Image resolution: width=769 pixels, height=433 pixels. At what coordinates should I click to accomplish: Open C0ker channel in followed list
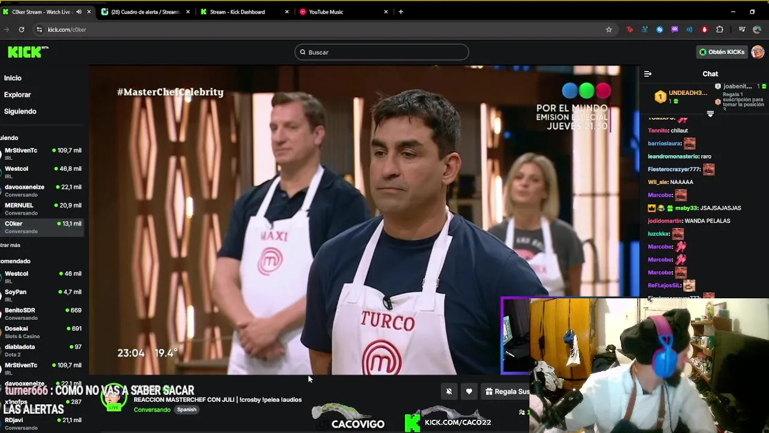pyautogui.click(x=42, y=227)
